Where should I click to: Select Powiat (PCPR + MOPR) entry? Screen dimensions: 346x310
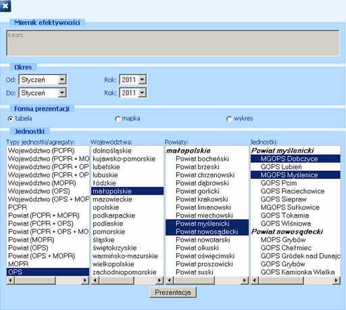[48, 215]
